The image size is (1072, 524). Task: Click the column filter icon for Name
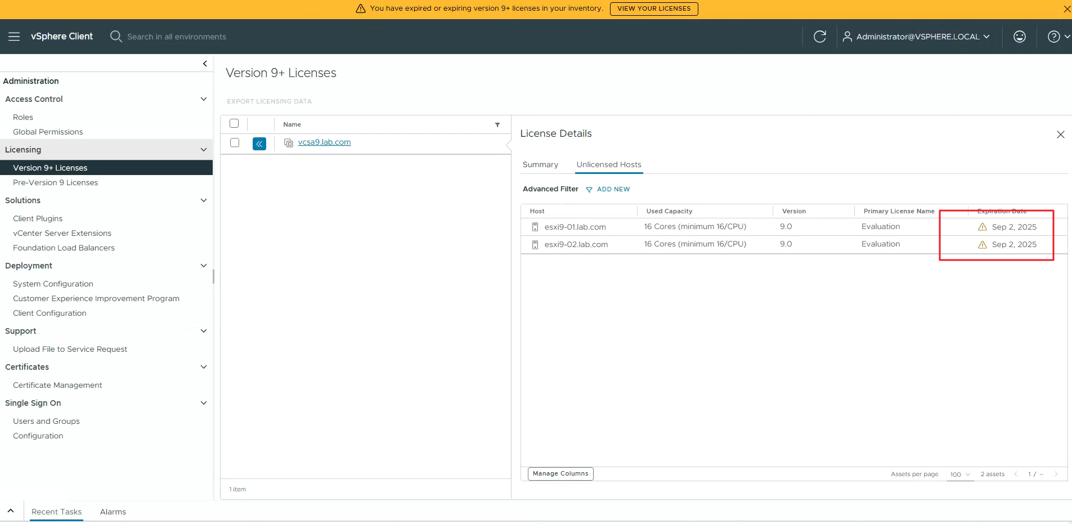coord(497,125)
